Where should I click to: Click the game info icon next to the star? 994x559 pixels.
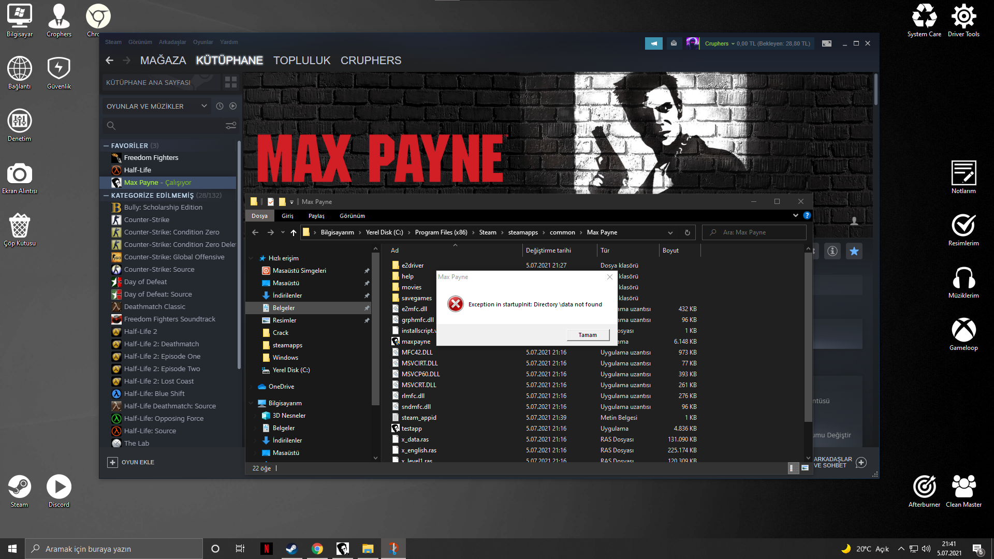click(832, 251)
